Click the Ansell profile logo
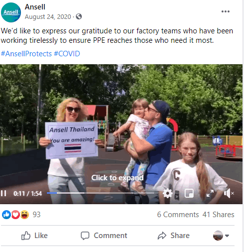 point(11,12)
